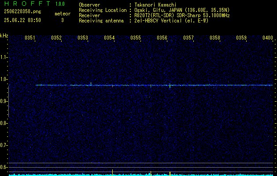Click the meteor count value 3
Screen dimensions: 277x176
coord(63,20)
